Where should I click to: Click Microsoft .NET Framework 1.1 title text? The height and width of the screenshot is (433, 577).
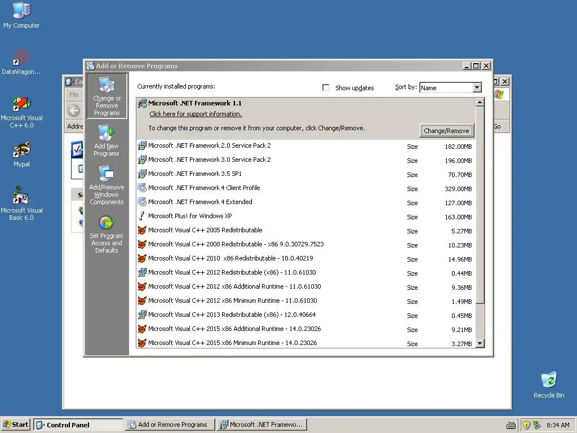click(x=194, y=104)
